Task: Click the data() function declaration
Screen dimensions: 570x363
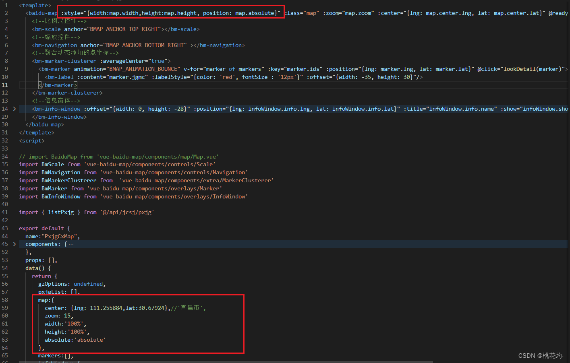Action: [x=38, y=268]
